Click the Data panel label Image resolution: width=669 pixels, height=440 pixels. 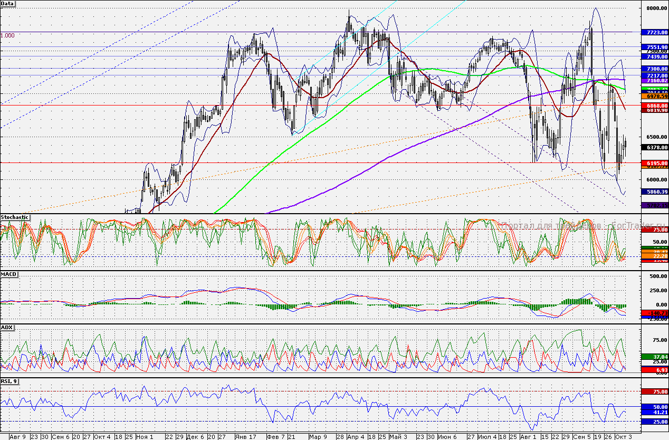8,4
